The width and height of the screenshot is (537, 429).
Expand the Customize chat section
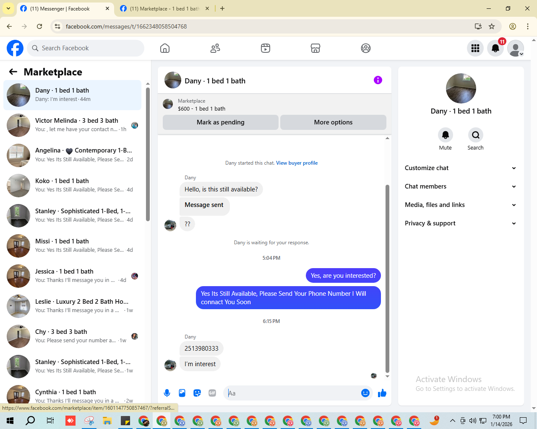point(461,168)
